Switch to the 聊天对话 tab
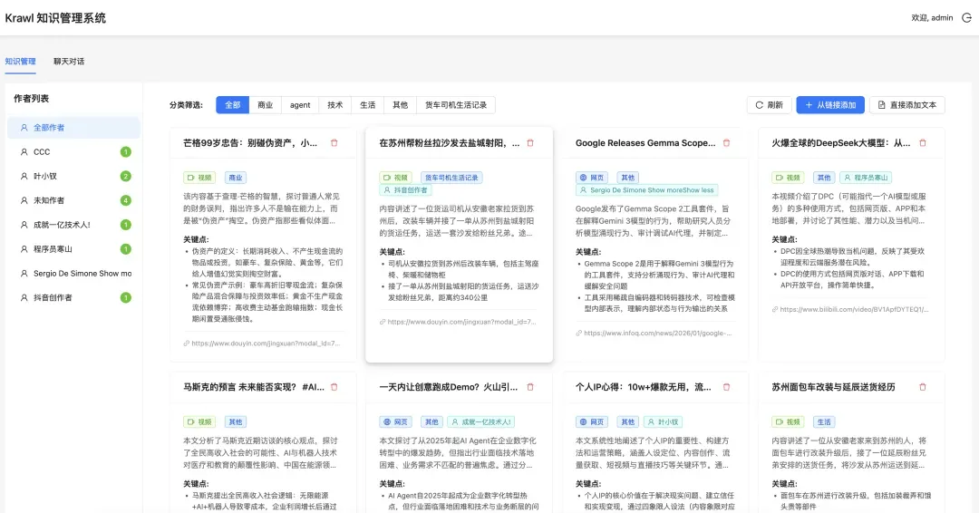Image resolution: width=979 pixels, height=513 pixels. click(69, 62)
